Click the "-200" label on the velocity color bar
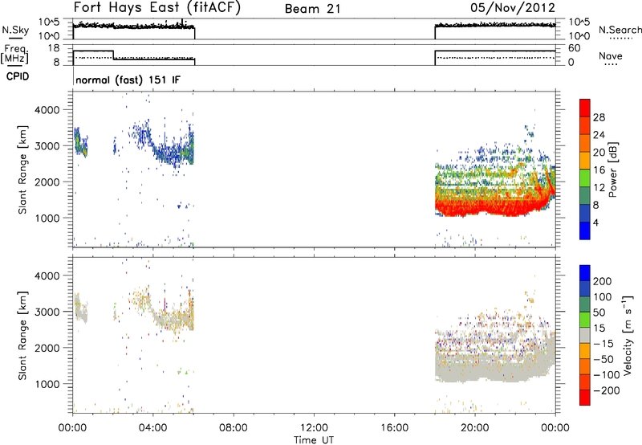 pos(606,390)
